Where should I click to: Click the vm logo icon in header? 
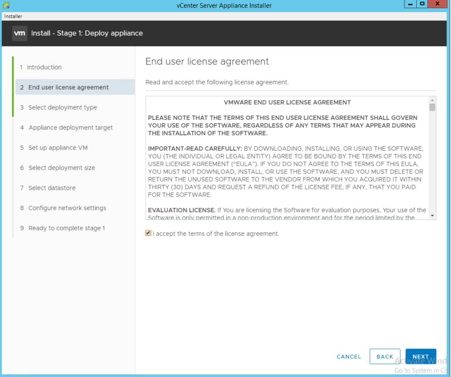coord(20,33)
